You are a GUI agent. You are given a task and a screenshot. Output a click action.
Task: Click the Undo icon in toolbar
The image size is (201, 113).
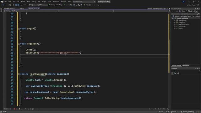click(x=22, y=5)
